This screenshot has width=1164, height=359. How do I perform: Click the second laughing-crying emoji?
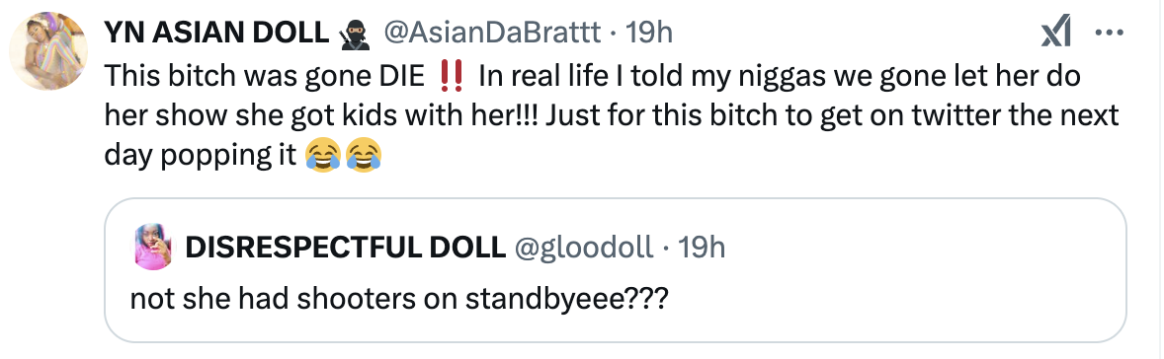[363, 157]
